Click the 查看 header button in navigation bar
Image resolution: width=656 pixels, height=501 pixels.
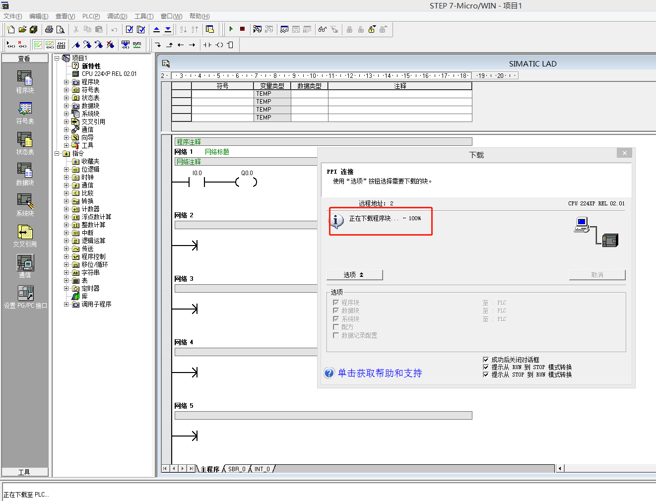click(x=25, y=59)
